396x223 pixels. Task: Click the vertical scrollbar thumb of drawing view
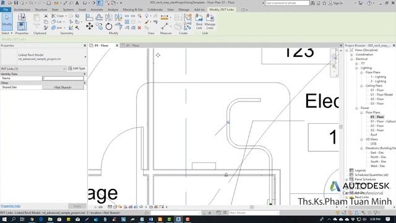(341, 126)
